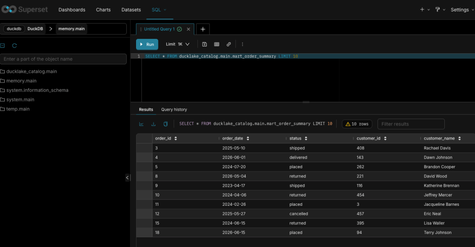475x247 pixels.
Task: Click the create table icon
Action: 216,44
